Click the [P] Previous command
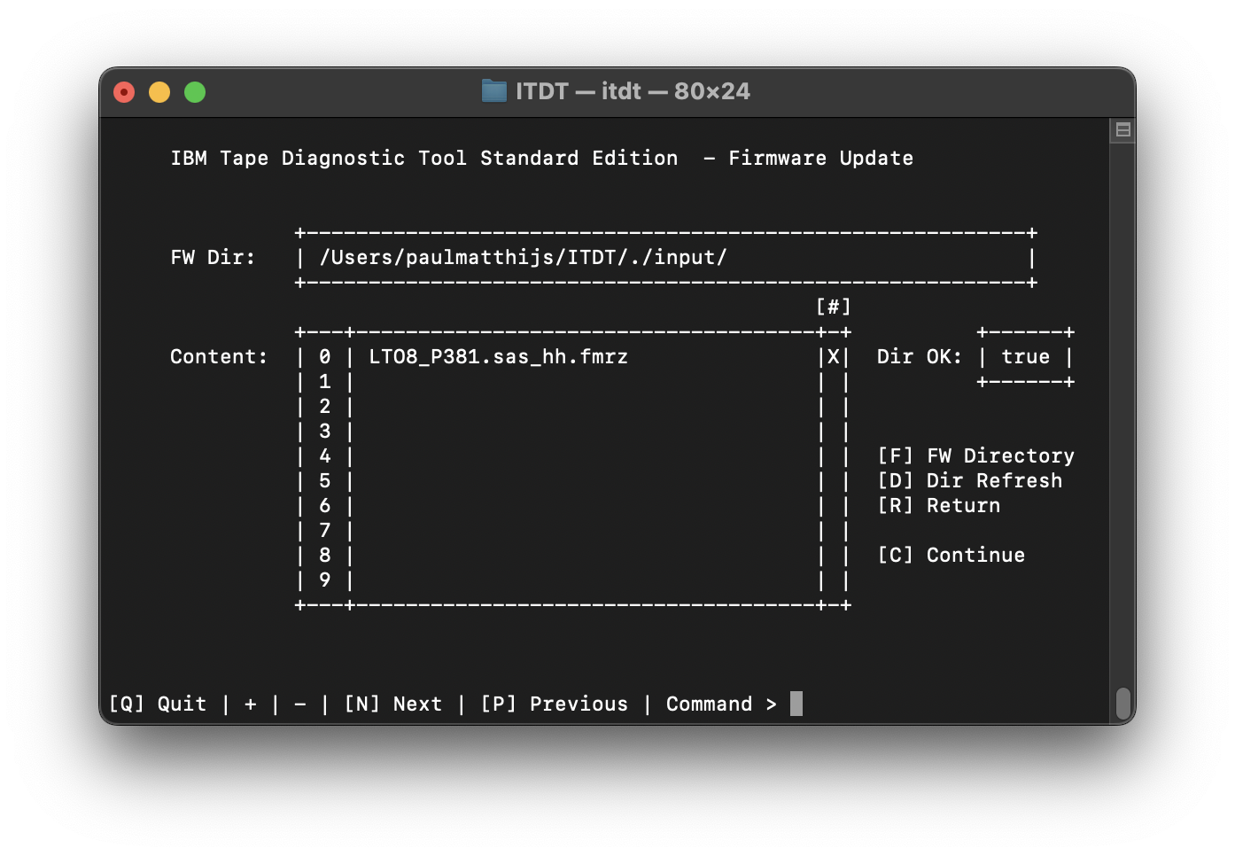 coord(554,704)
